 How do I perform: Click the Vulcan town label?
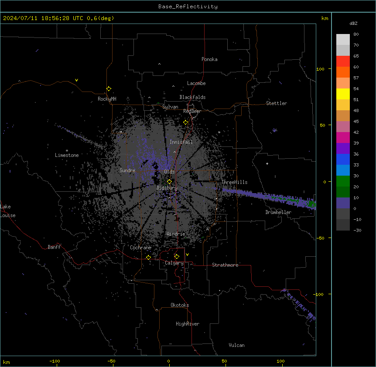click(x=237, y=345)
